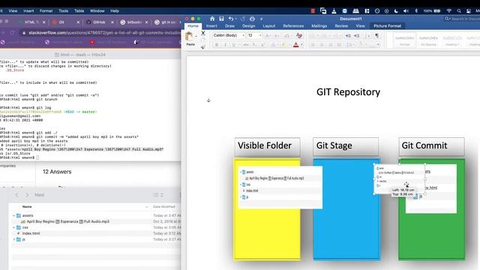The image size is (480, 270).
Task: Open the Paste options dropdown arrow
Action: click(x=196, y=37)
